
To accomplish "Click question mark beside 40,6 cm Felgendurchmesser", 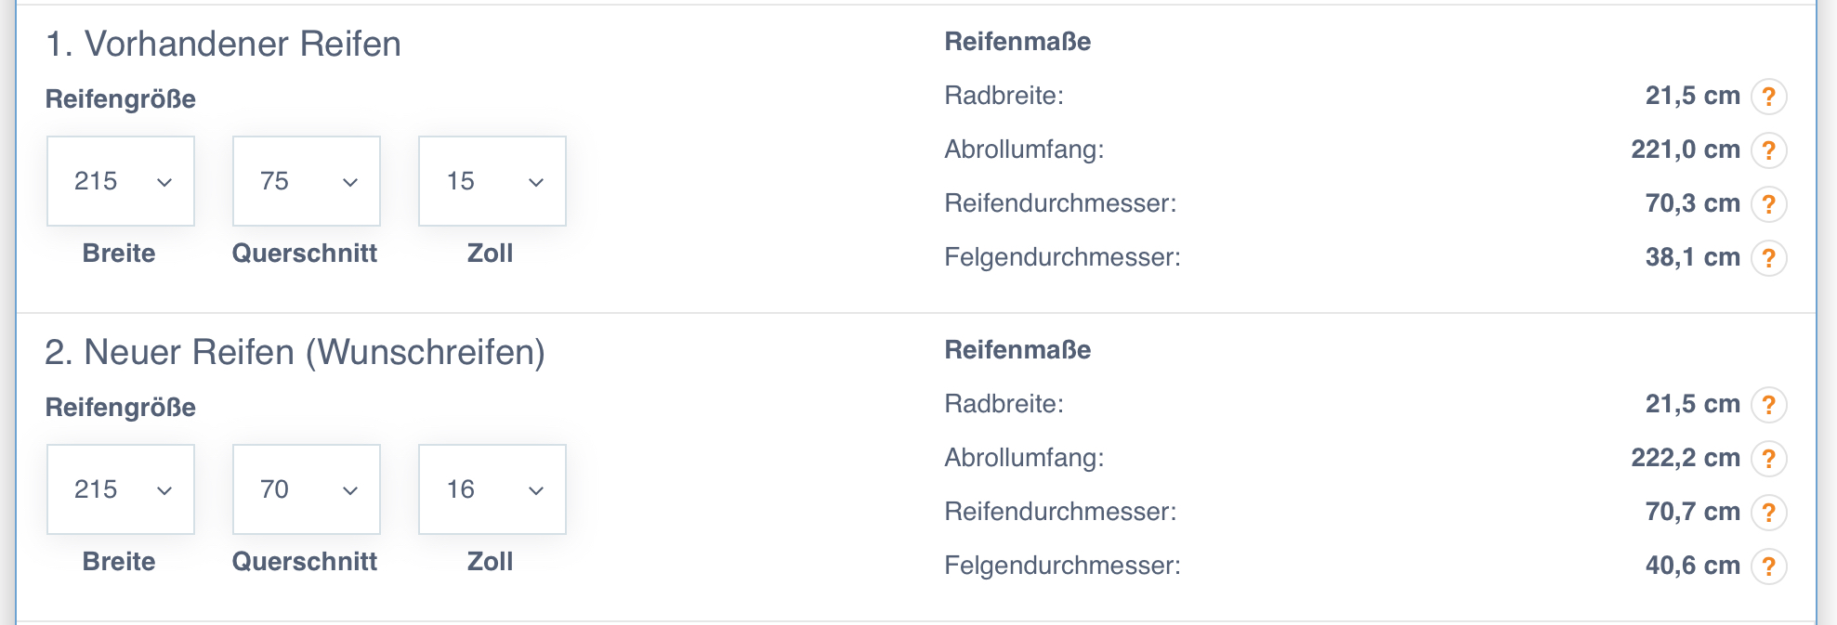I will (1768, 566).
